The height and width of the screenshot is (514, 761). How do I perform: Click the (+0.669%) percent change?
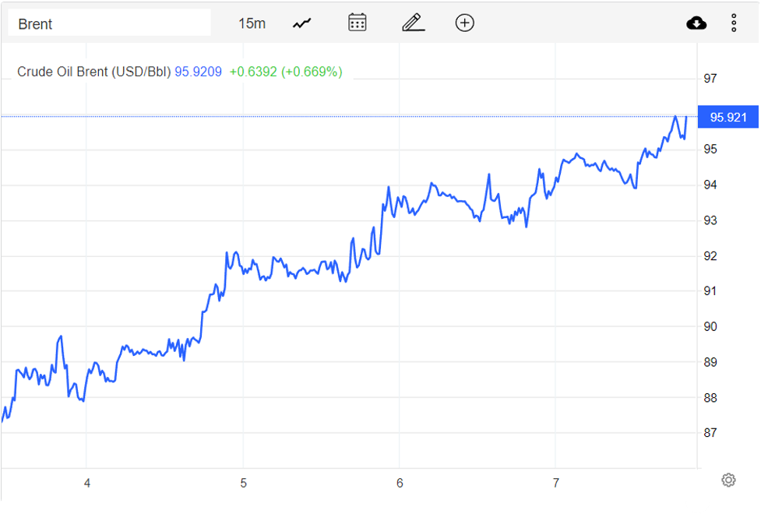312,72
